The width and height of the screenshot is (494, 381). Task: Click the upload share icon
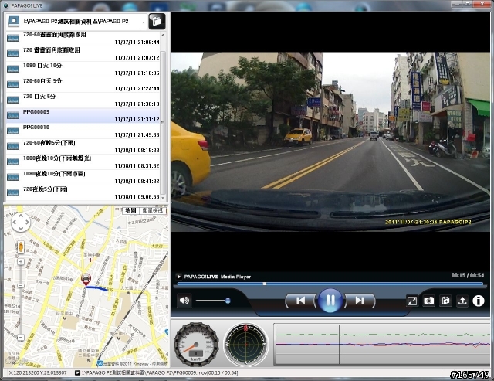click(462, 301)
